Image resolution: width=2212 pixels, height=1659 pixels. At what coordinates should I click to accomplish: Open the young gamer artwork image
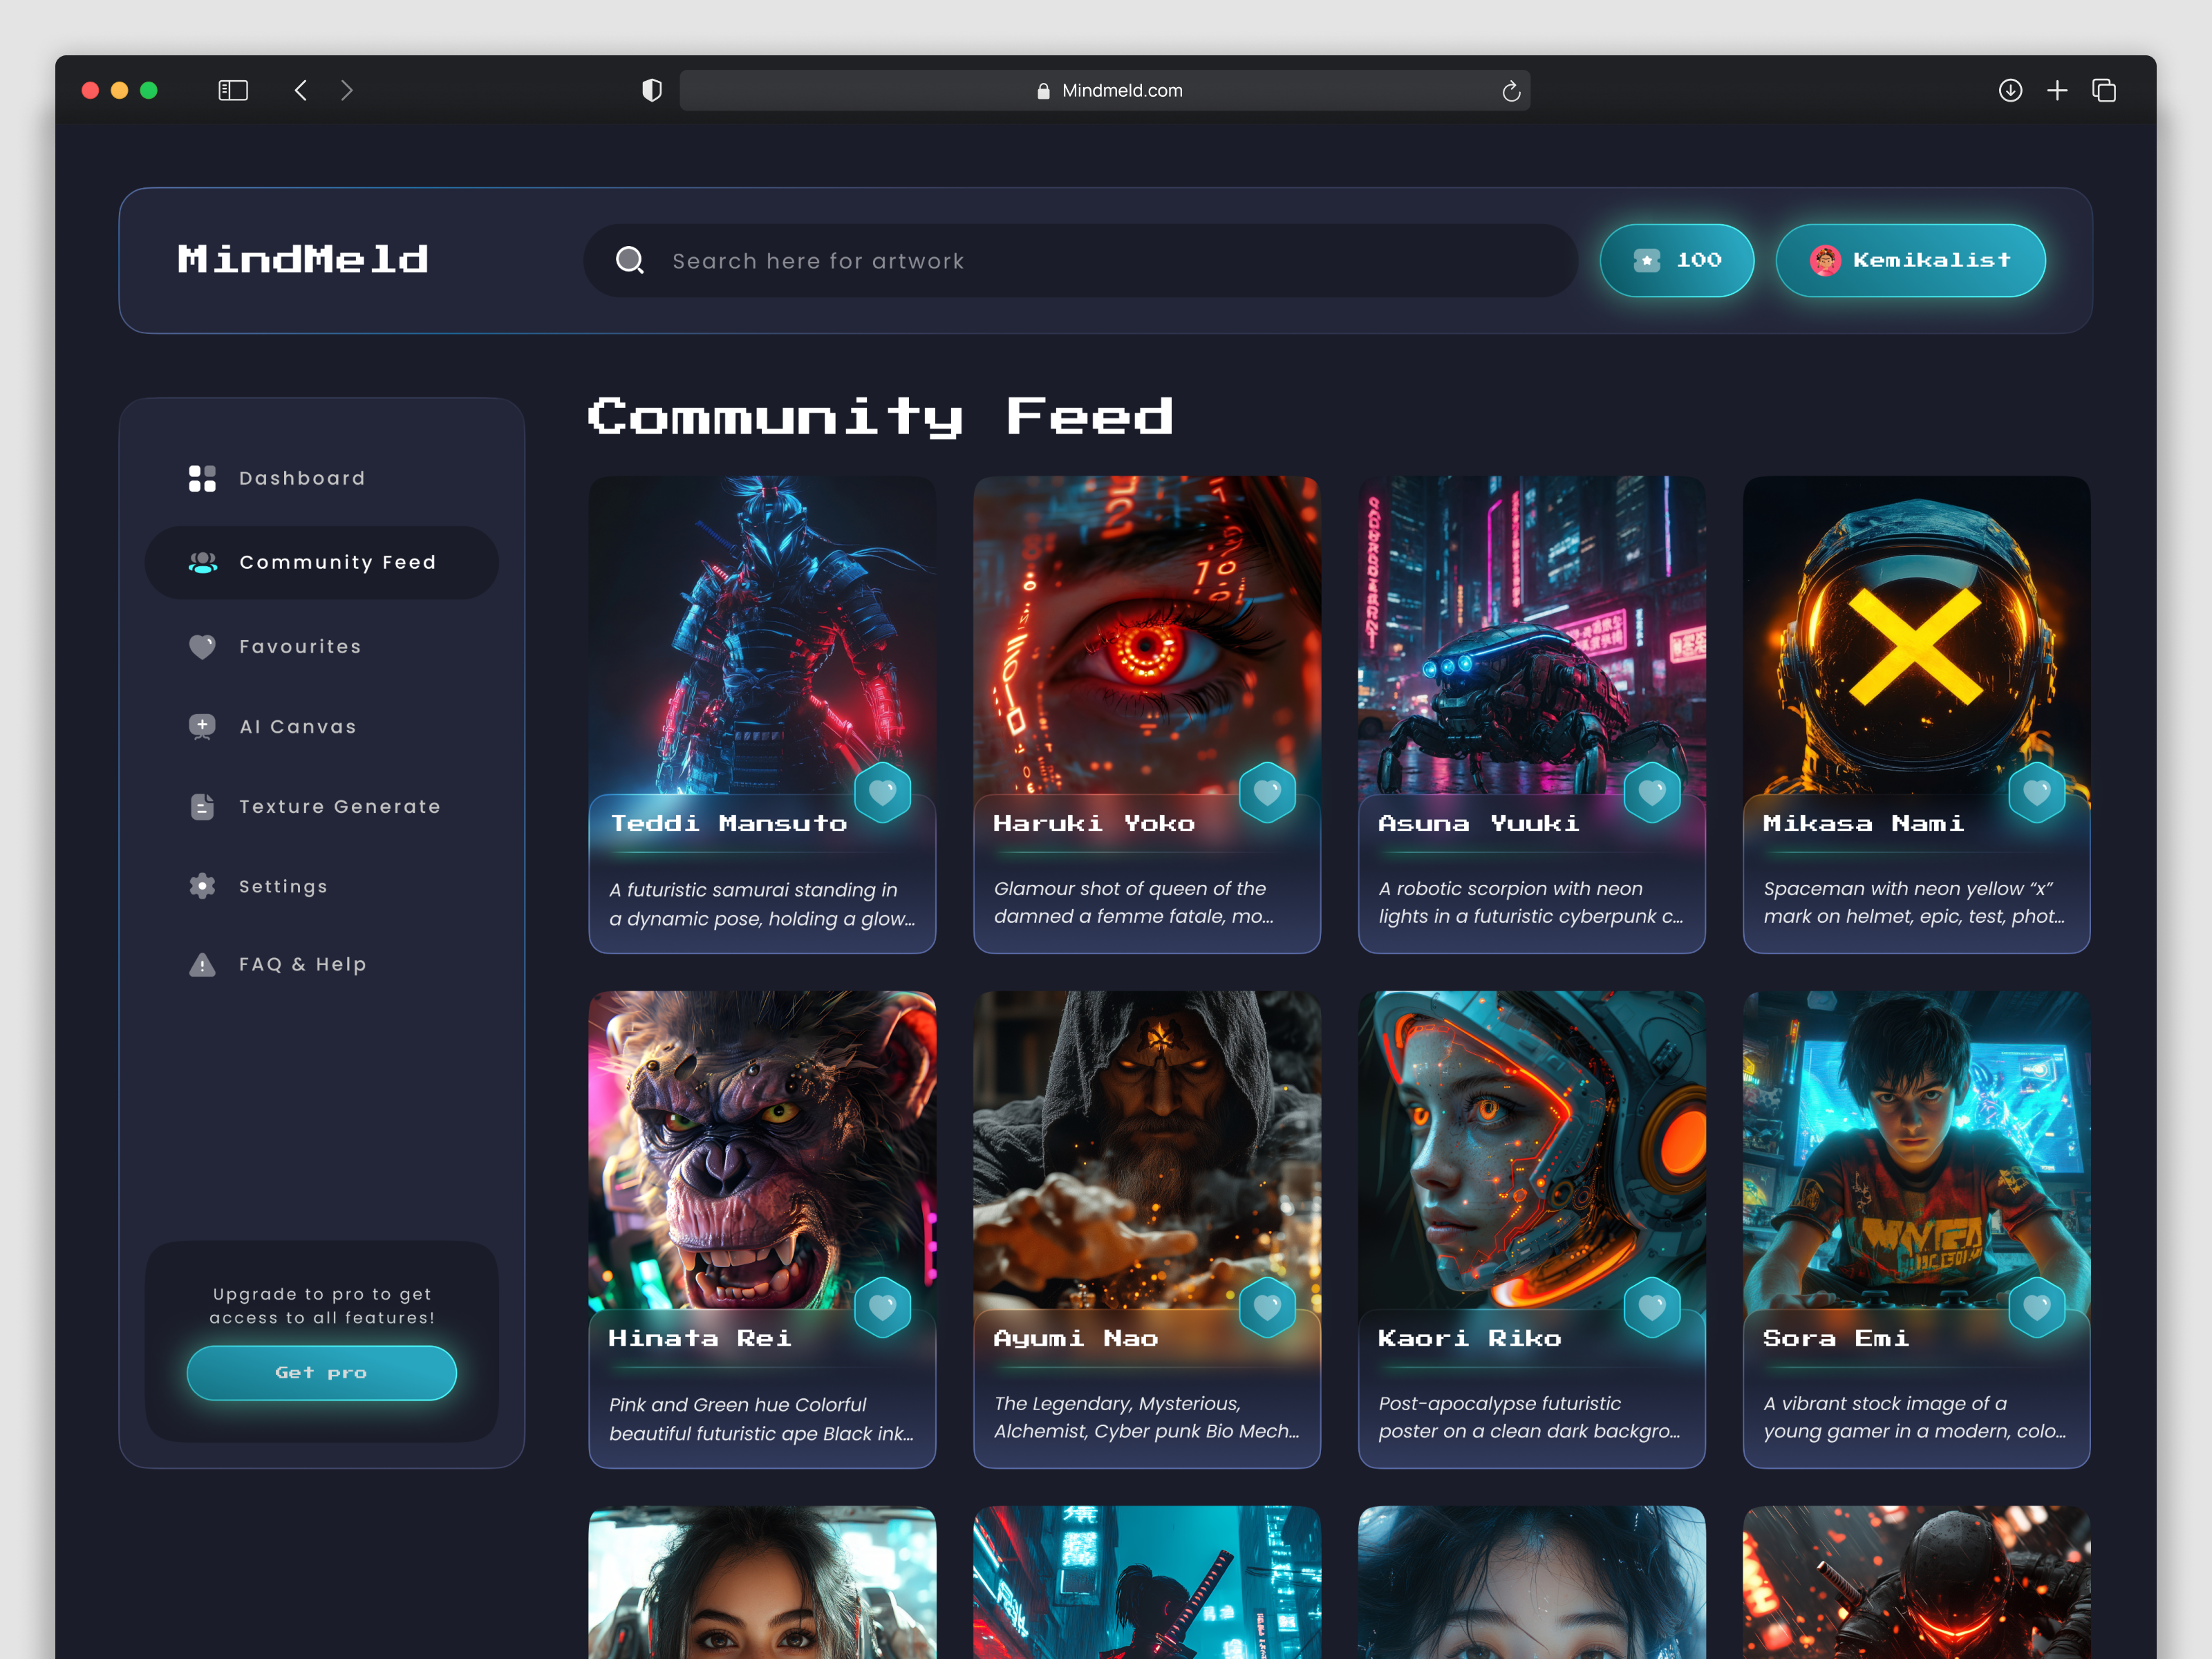(1917, 1150)
